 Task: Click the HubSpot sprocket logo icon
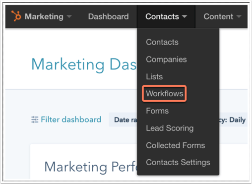[16, 16]
